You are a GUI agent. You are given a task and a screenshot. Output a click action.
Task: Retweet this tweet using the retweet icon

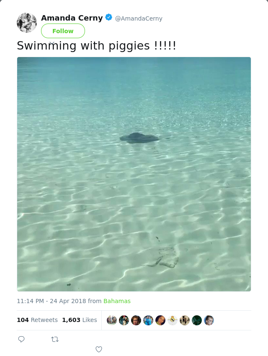55,339
